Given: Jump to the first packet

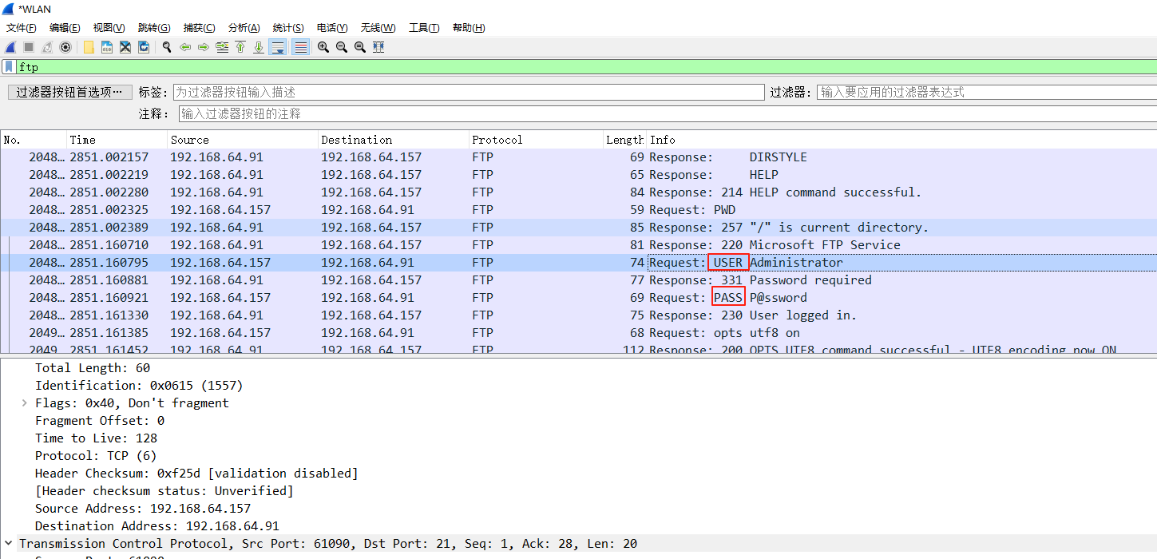Looking at the screenshot, I should (240, 47).
